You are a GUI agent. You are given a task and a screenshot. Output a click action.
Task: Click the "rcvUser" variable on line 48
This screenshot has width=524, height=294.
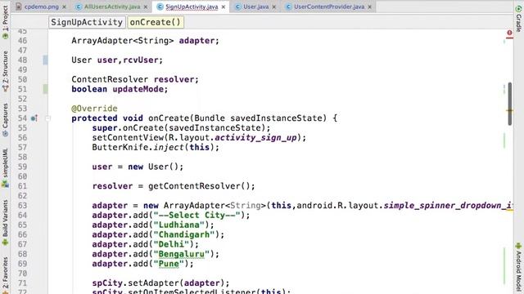pyautogui.click(x=140, y=60)
